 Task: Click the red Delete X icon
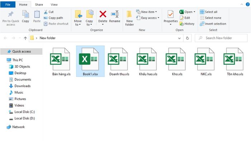pyautogui.click(x=103, y=14)
